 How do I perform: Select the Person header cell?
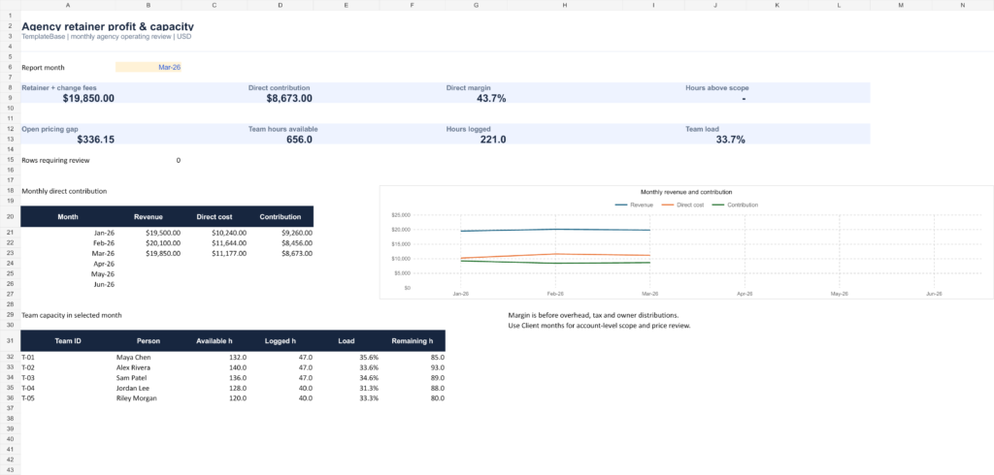click(149, 340)
